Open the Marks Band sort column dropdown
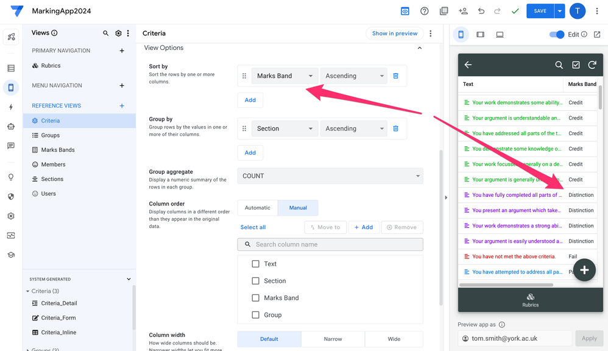The height and width of the screenshot is (351, 608). 285,76
